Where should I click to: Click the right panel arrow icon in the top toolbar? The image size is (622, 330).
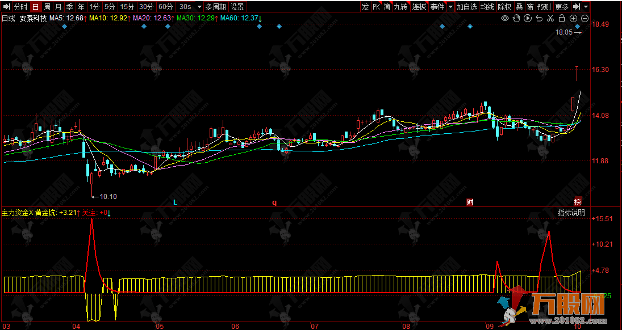click(577, 7)
